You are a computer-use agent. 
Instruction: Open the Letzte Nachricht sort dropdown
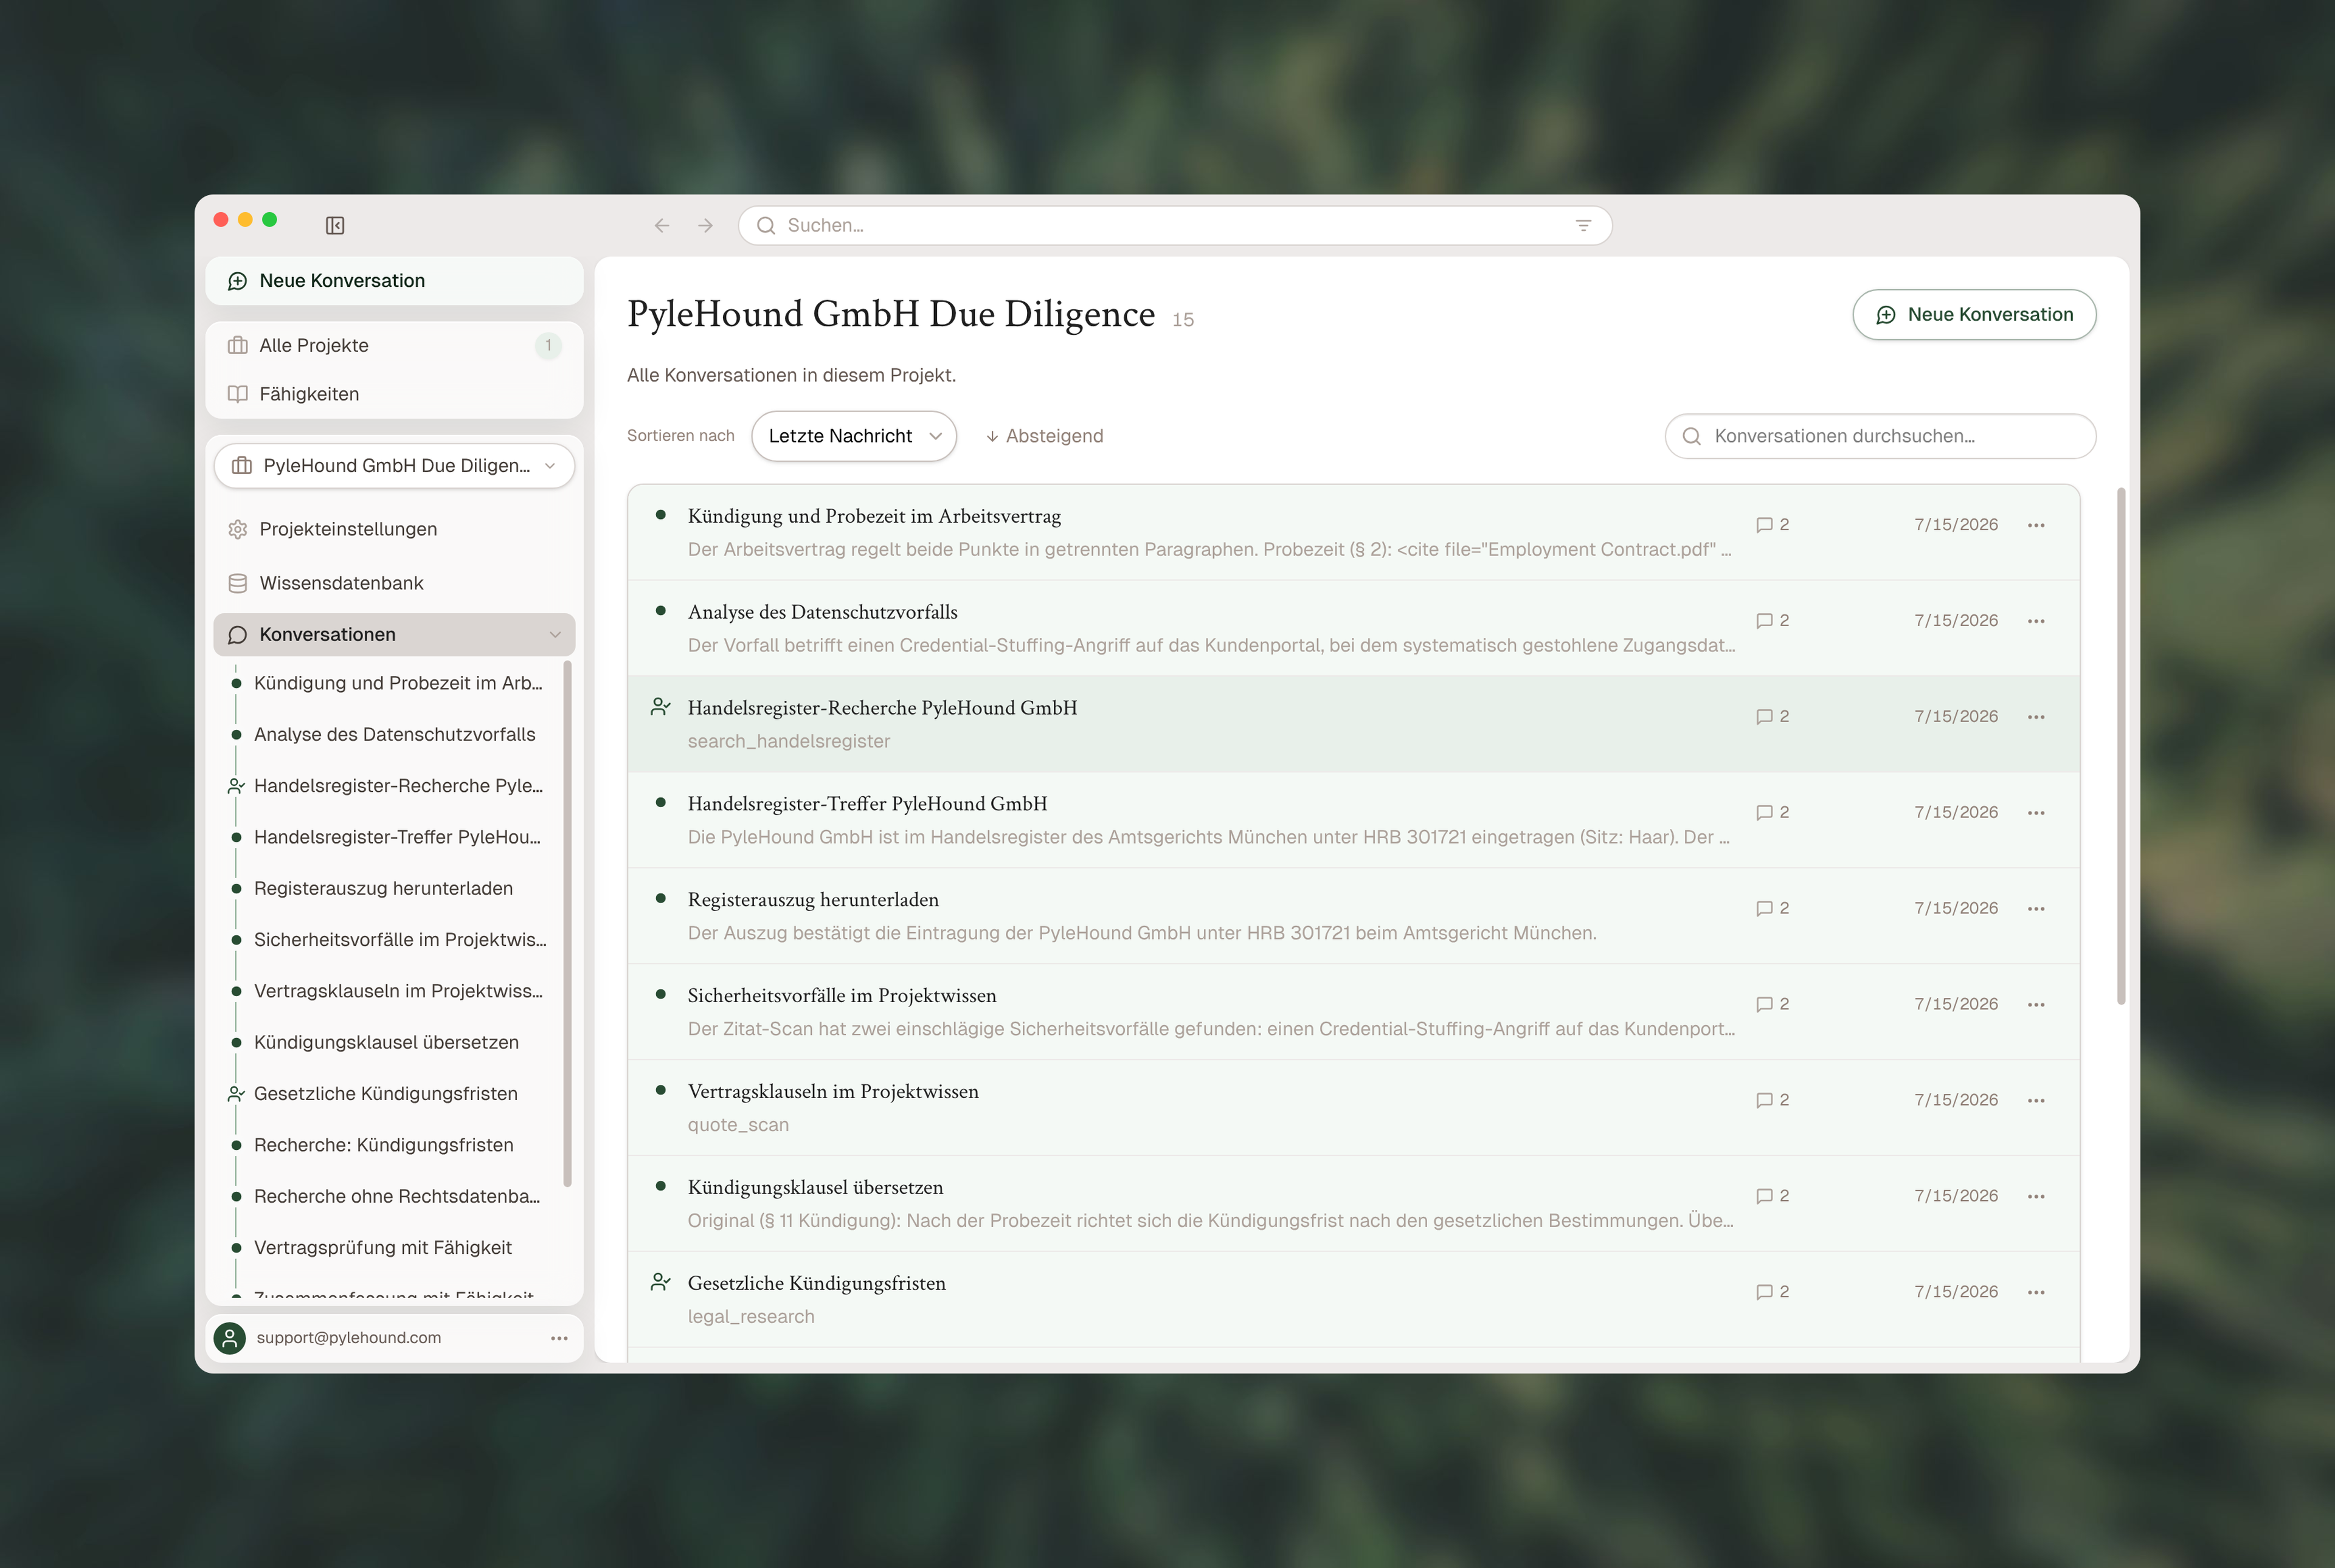click(854, 436)
